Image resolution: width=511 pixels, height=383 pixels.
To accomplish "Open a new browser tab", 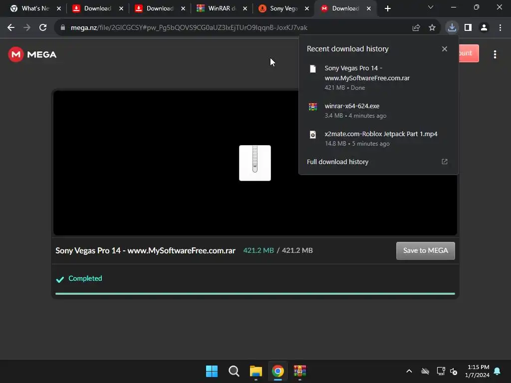I will 387,8.
